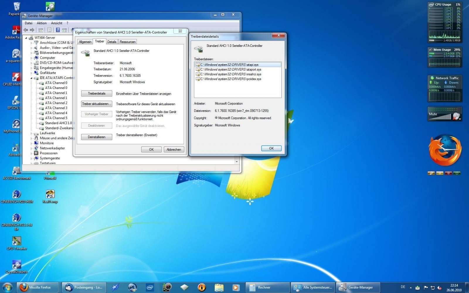
Task: Open help via the blue question-mark toolbar icon
Action: [58, 30]
